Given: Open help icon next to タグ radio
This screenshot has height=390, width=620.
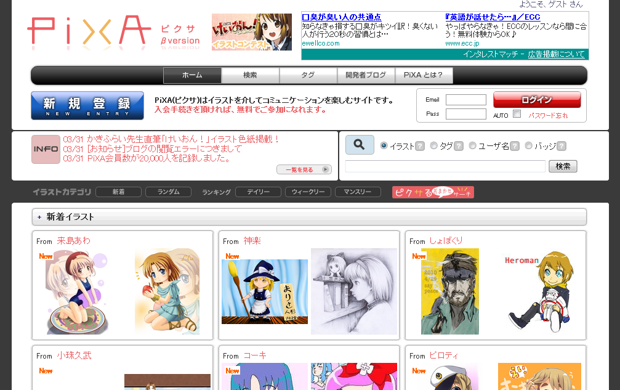Looking at the screenshot, I should point(458,146).
